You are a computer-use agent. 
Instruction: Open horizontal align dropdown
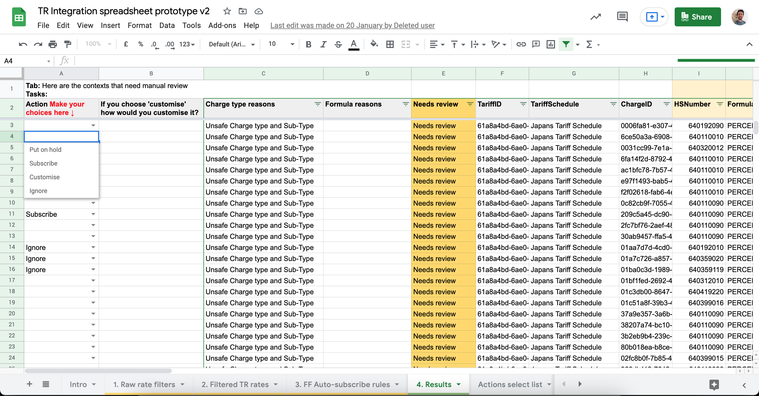click(437, 45)
